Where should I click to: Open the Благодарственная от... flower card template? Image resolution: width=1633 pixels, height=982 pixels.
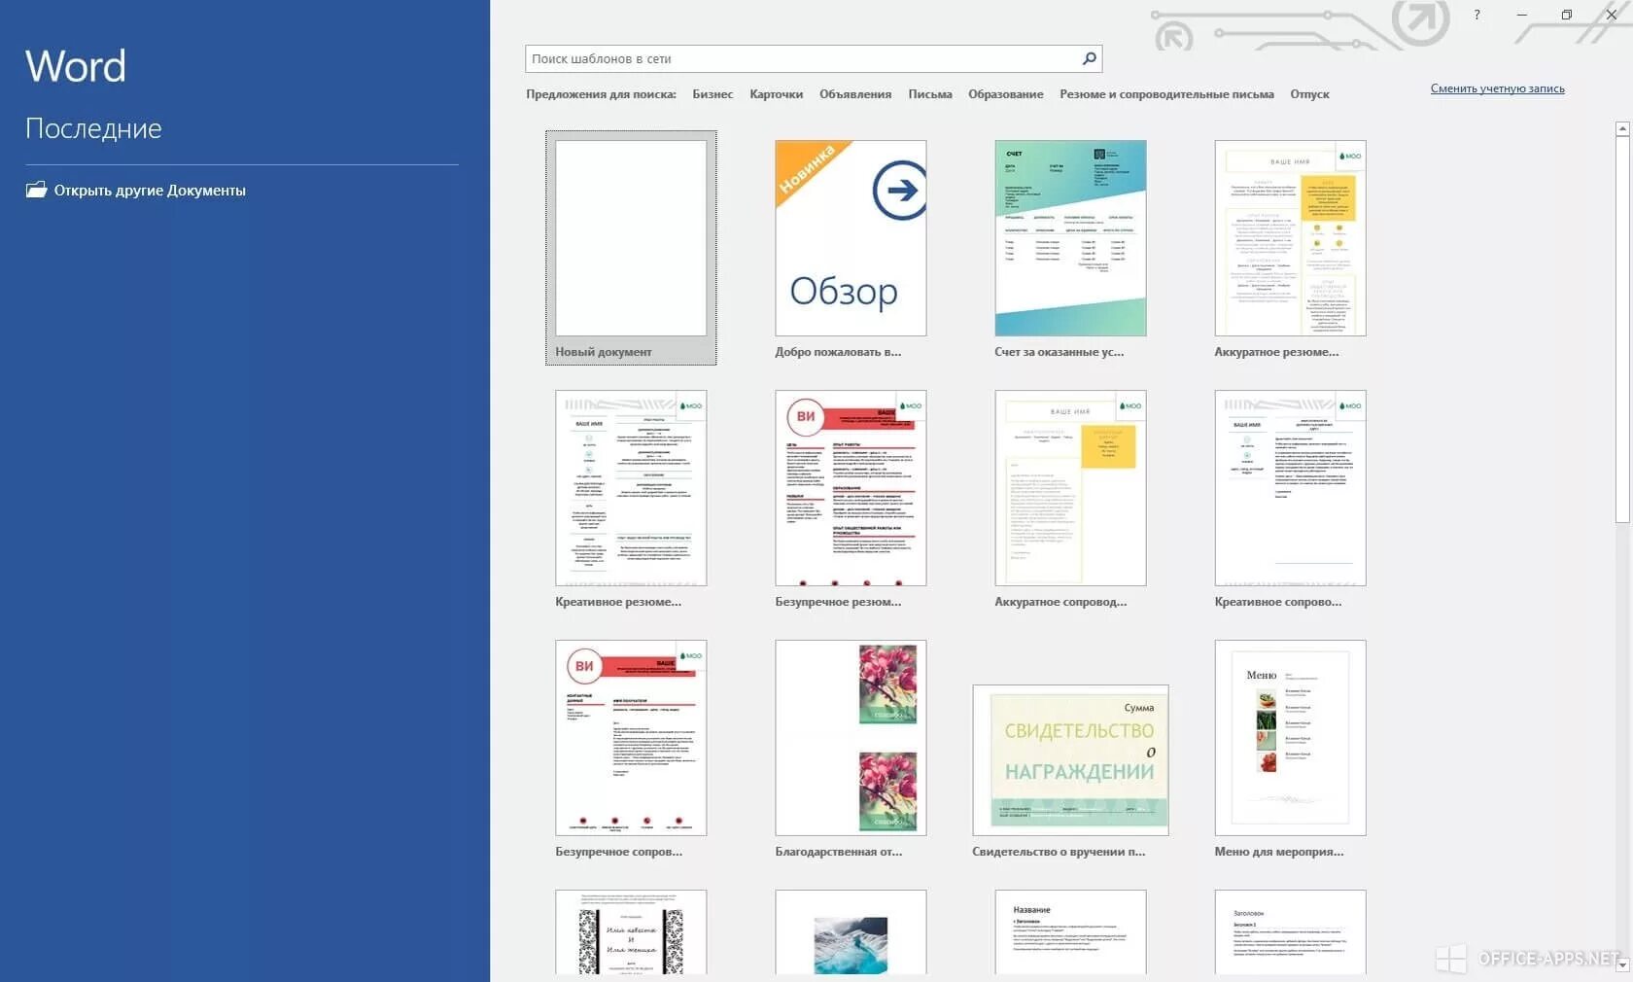[x=851, y=748]
